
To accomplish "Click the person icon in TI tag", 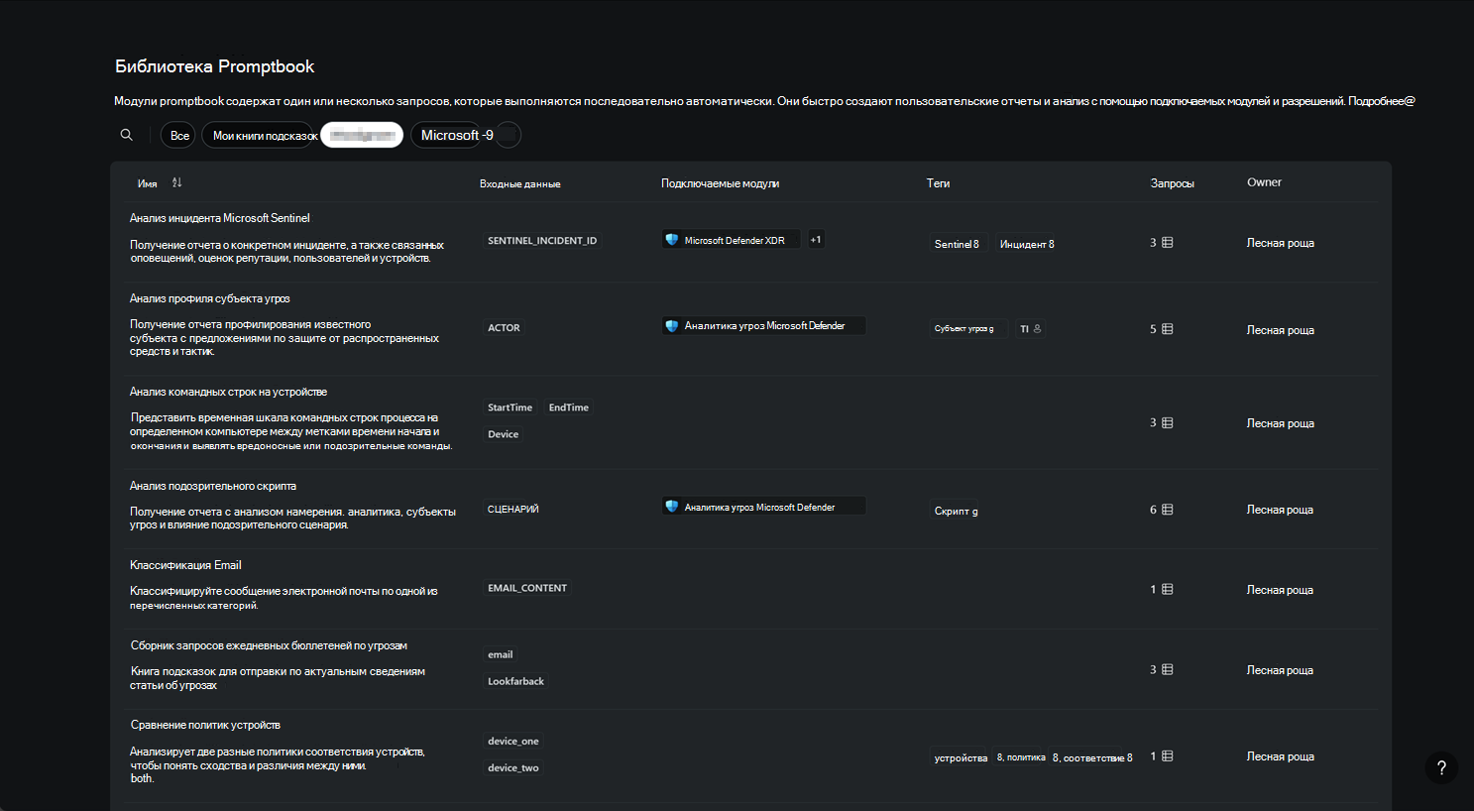I will click(1037, 328).
